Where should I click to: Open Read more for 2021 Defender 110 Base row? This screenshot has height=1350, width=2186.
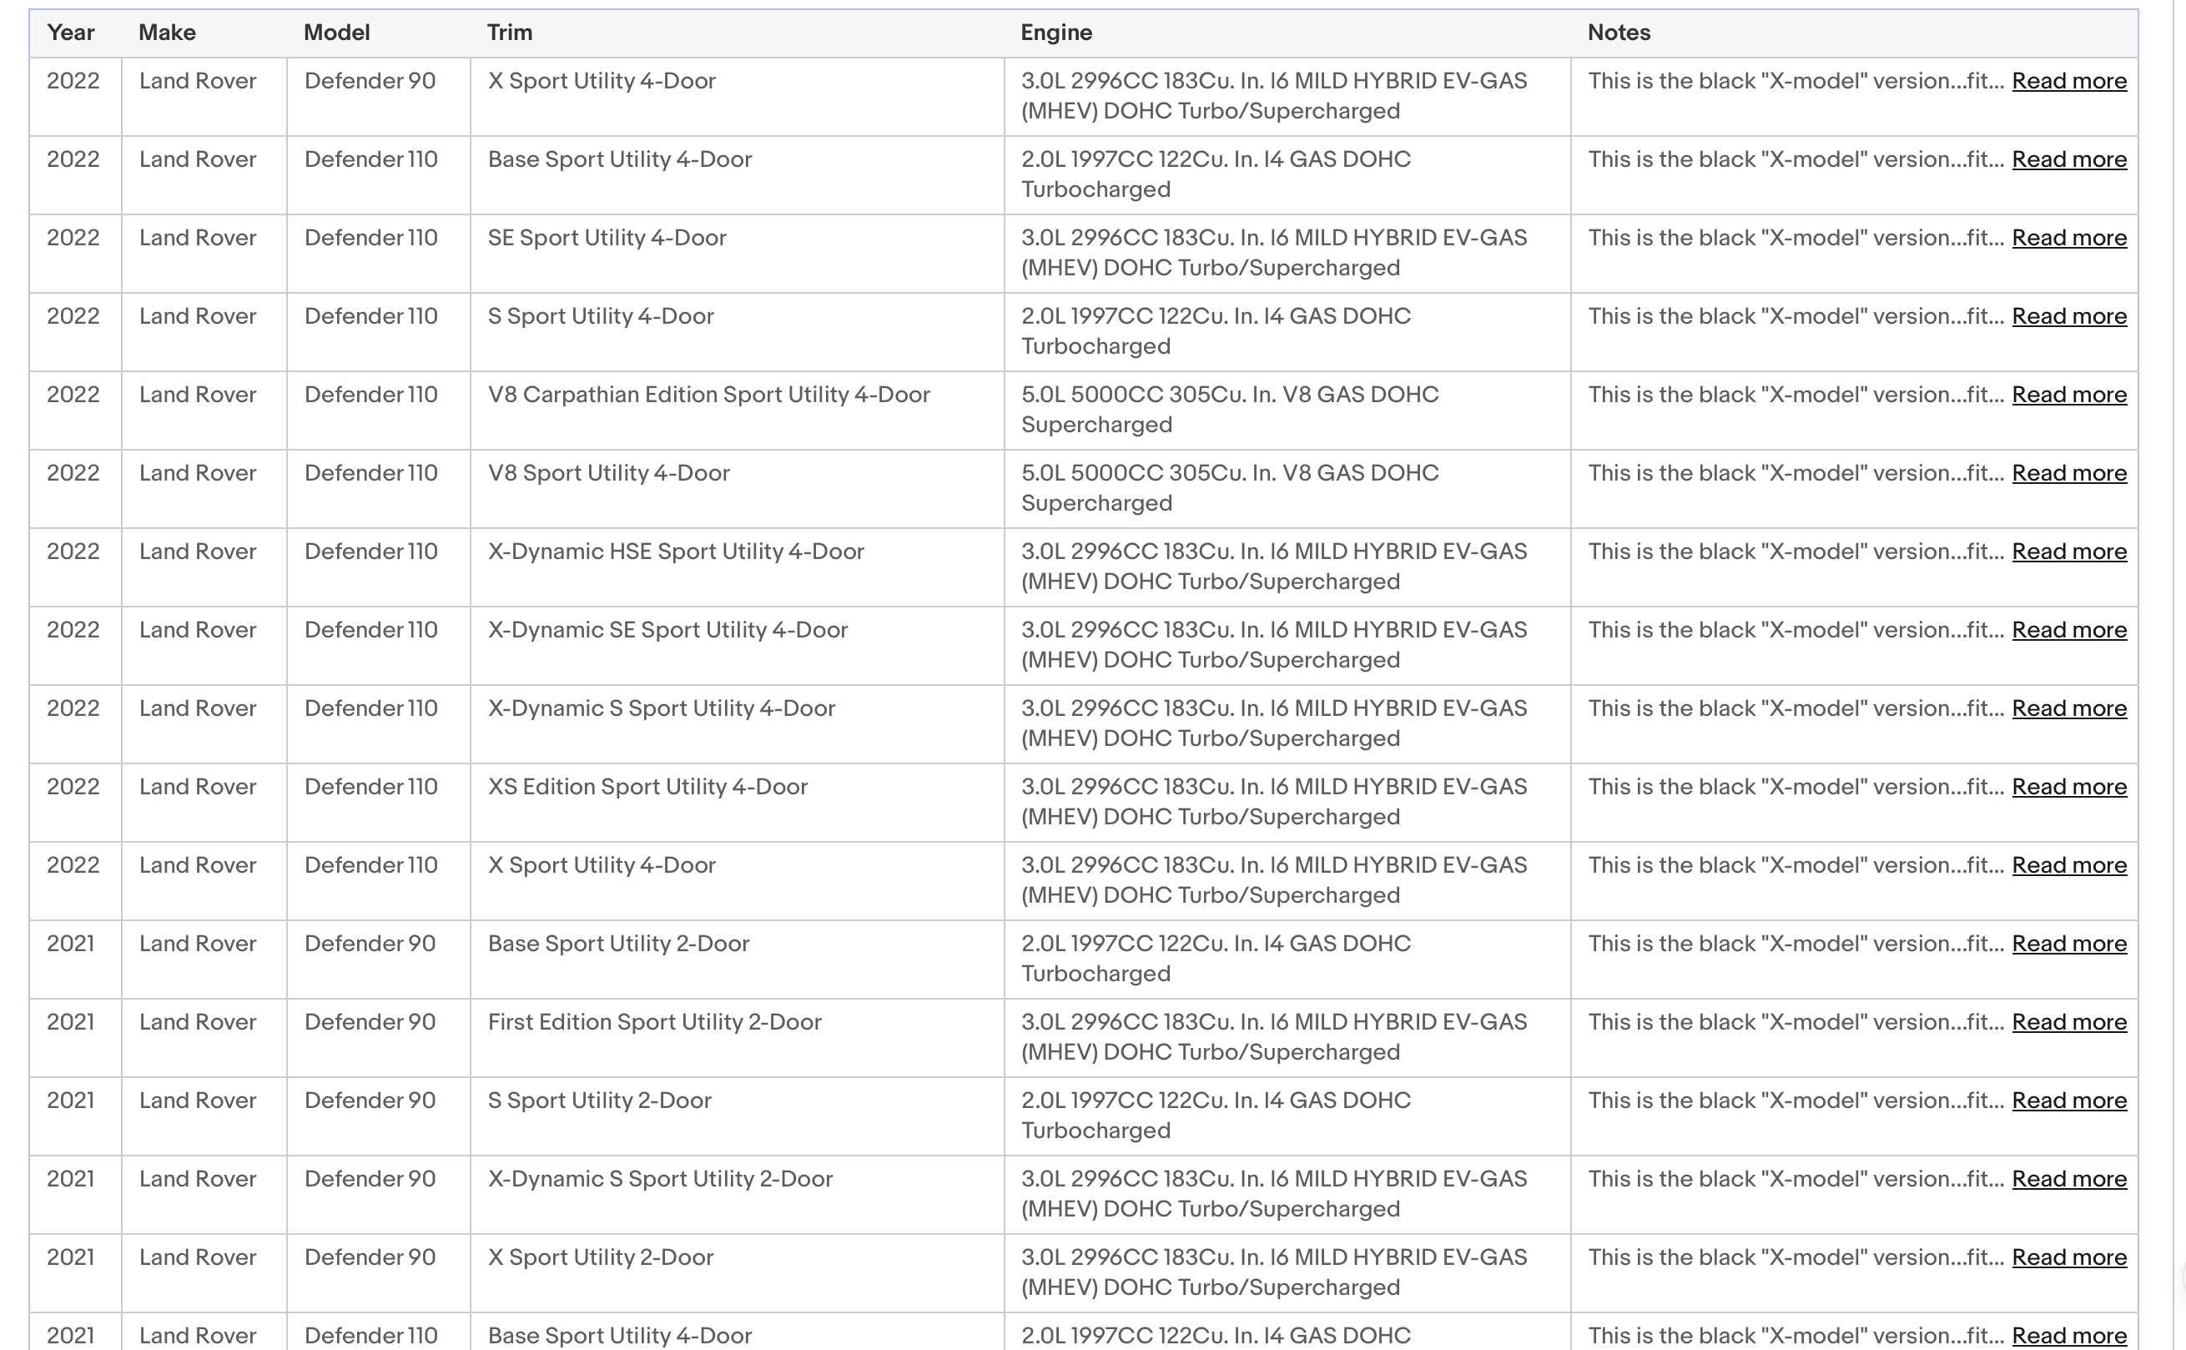(2068, 1336)
